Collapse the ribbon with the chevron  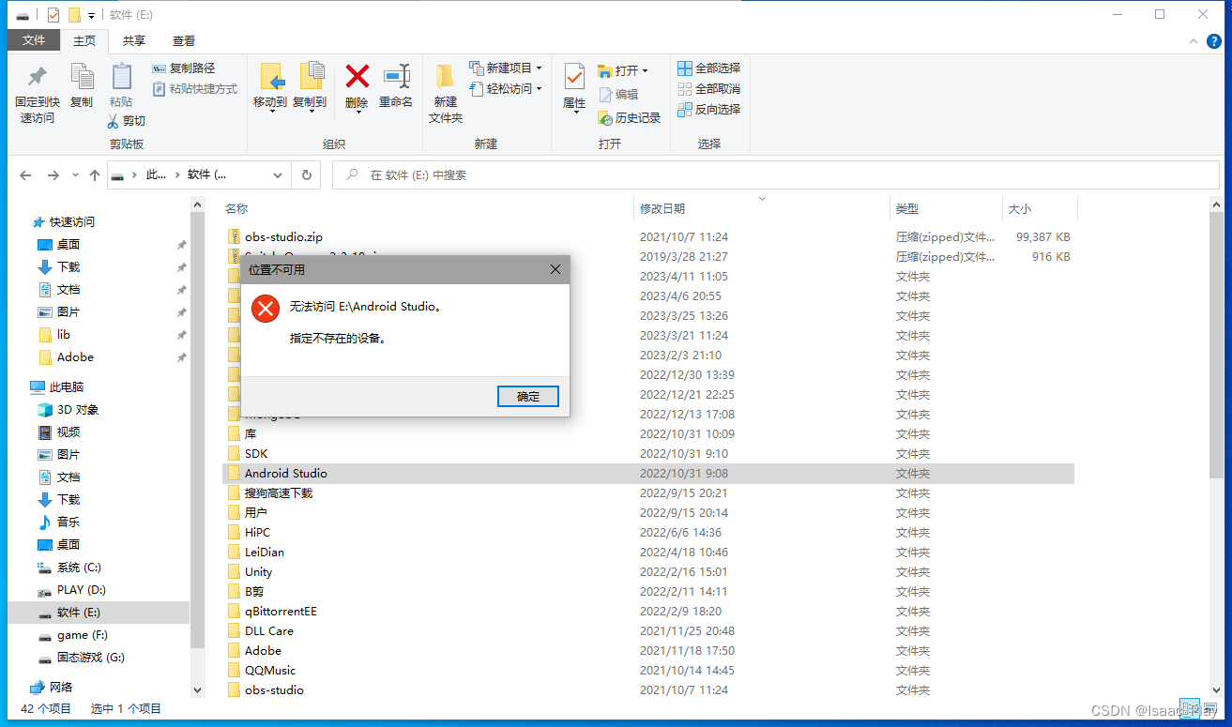pos(1193,41)
